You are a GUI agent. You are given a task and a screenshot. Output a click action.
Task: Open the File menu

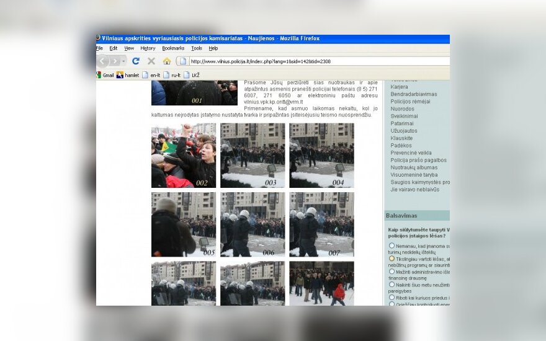point(99,48)
